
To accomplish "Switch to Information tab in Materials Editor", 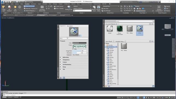I will (x=70, y=26).
